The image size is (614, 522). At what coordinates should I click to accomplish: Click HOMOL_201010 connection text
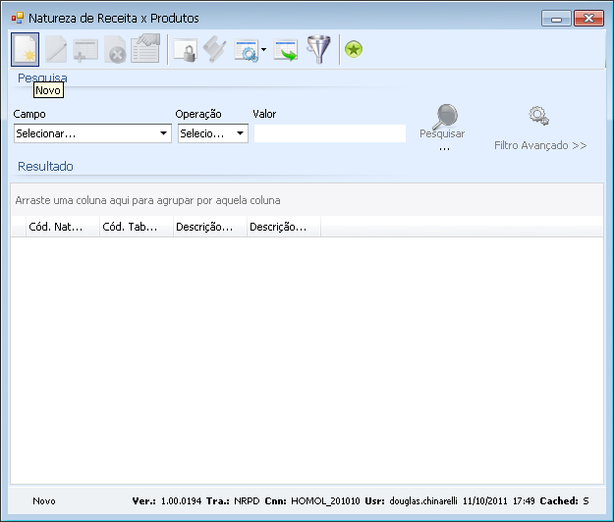click(325, 500)
